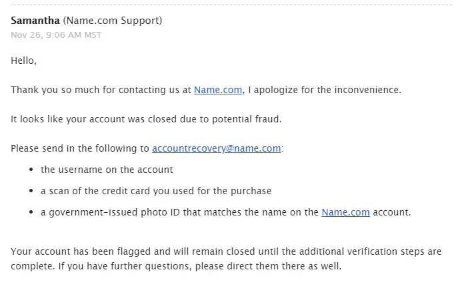462x284 pixels.
Task: Click the username on the account bullet text
Action: click(x=107, y=170)
